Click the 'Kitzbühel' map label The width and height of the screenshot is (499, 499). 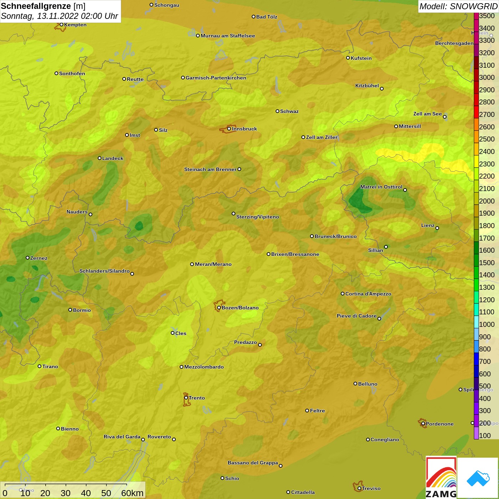[367, 86]
